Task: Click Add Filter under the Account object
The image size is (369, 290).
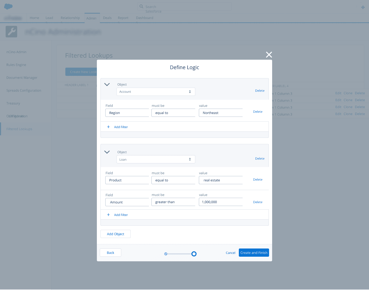Action: pyautogui.click(x=121, y=127)
